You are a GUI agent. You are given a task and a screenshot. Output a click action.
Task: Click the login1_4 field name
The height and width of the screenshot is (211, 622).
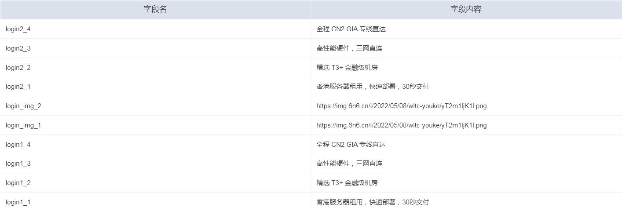point(18,145)
